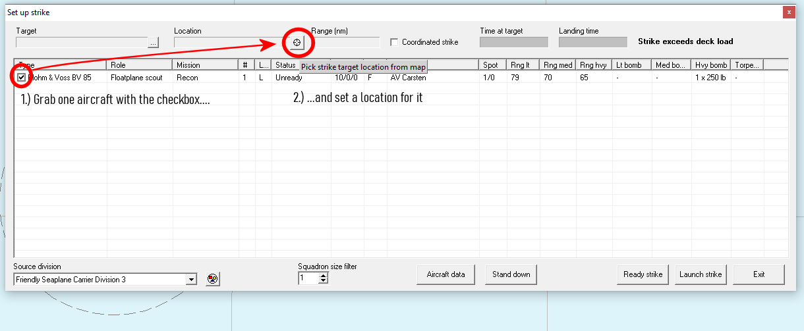
Task: Enable the Coordinated strike checkbox
Action: [x=394, y=42]
